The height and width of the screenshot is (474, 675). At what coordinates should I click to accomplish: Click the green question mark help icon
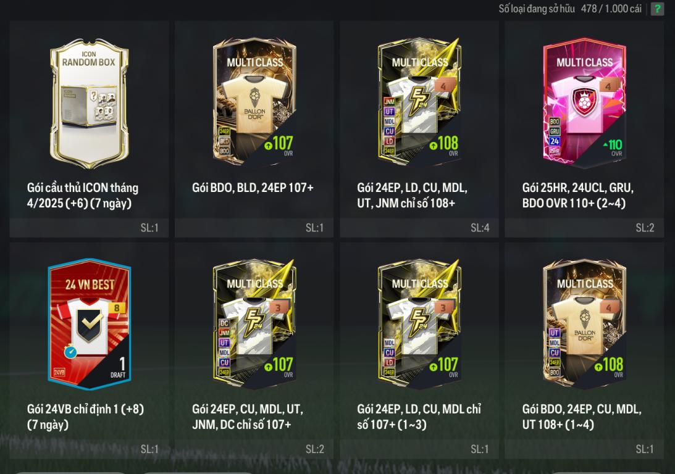pyautogui.click(x=657, y=9)
